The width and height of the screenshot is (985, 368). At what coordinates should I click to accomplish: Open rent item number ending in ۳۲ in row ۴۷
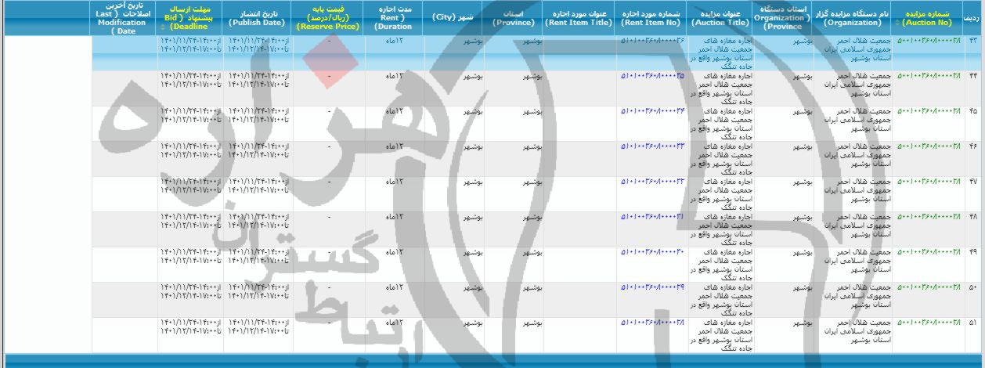pyautogui.click(x=653, y=182)
